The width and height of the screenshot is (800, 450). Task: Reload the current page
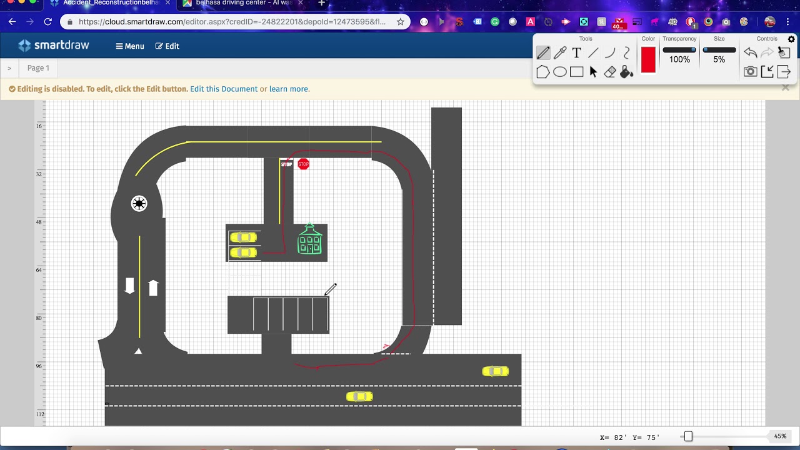tap(48, 22)
